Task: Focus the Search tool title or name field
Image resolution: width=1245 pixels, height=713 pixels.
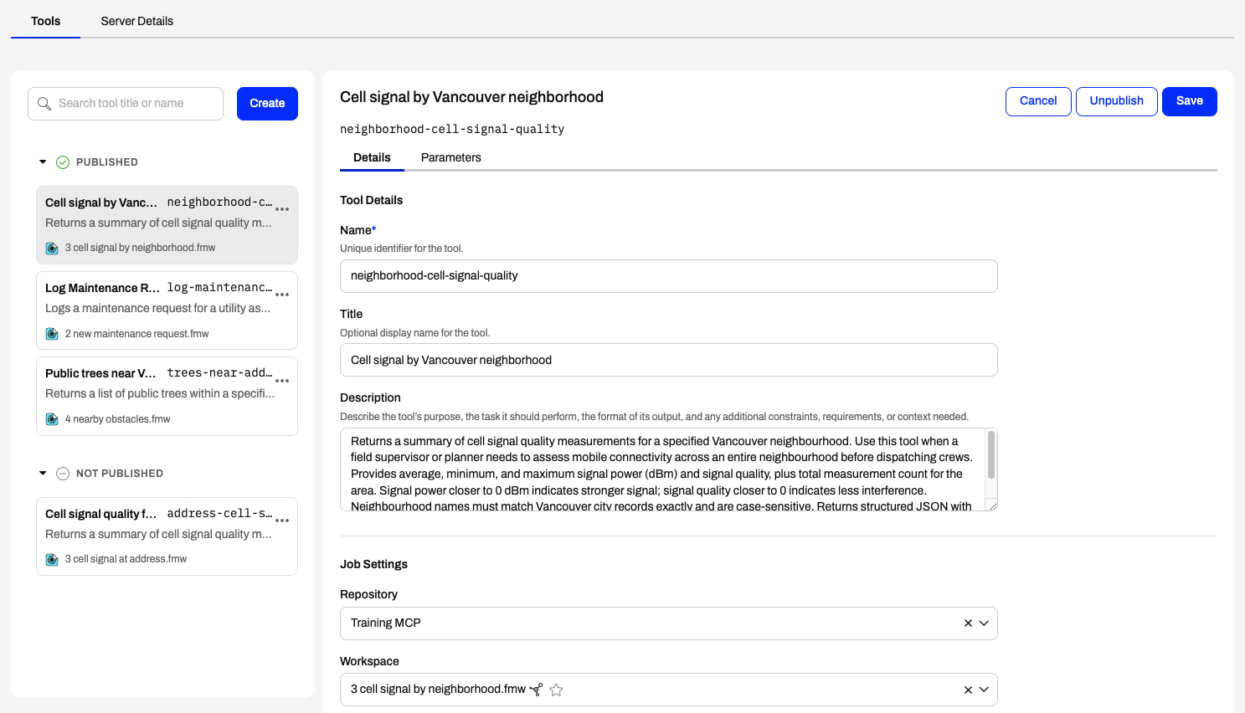Action: [126, 104]
